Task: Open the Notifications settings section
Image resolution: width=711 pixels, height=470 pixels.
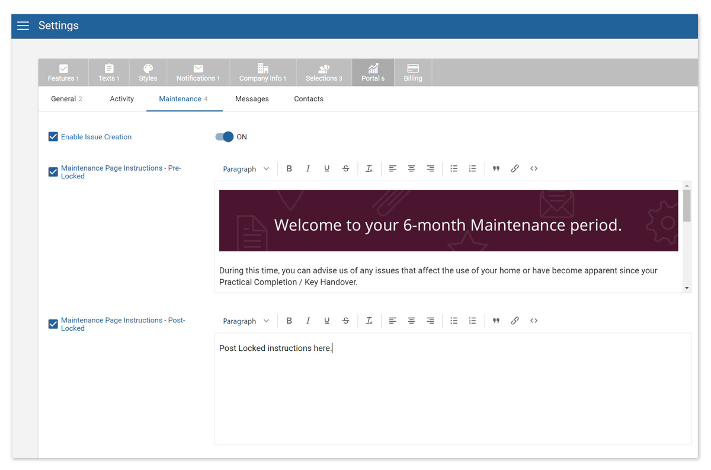Action: pos(198,72)
